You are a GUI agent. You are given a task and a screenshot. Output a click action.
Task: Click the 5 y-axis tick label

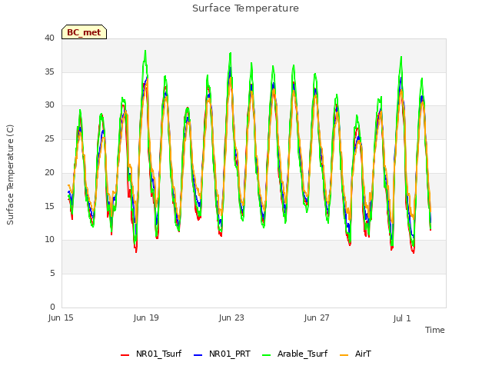click(52, 274)
